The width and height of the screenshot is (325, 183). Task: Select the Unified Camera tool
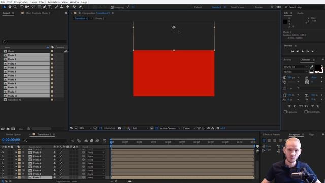click(x=27, y=7)
